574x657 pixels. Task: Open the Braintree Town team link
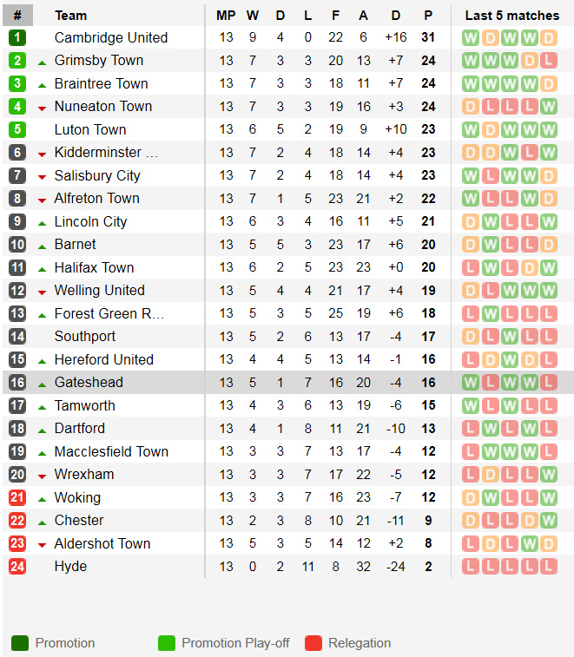(101, 83)
